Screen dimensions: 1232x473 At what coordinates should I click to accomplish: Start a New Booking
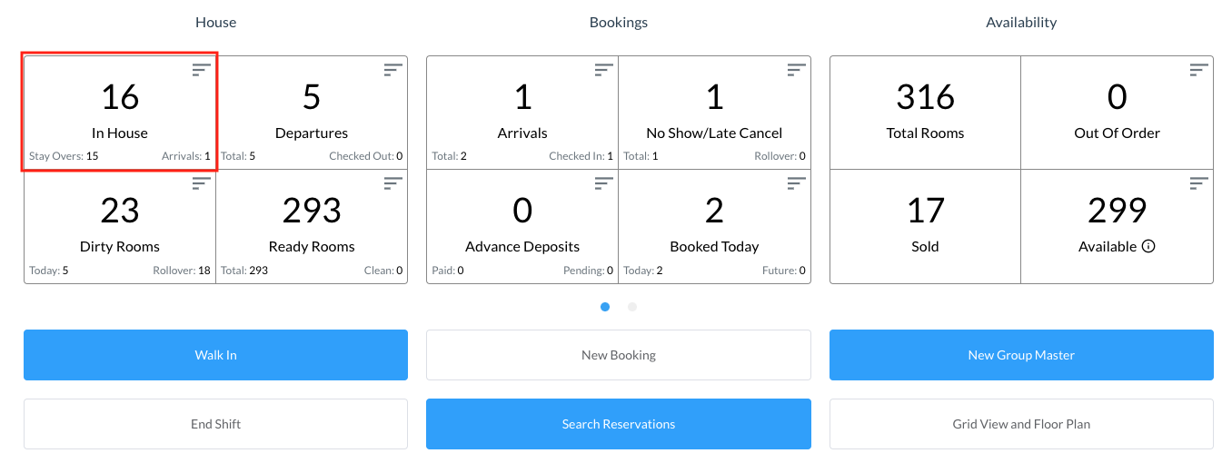tap(618, 355)
